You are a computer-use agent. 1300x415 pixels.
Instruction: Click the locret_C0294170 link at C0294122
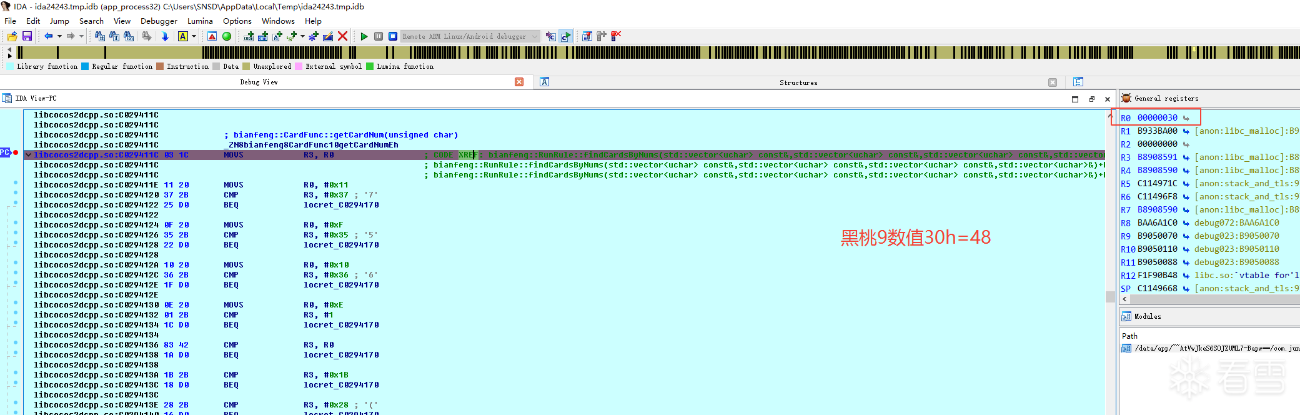pos(341,205)
